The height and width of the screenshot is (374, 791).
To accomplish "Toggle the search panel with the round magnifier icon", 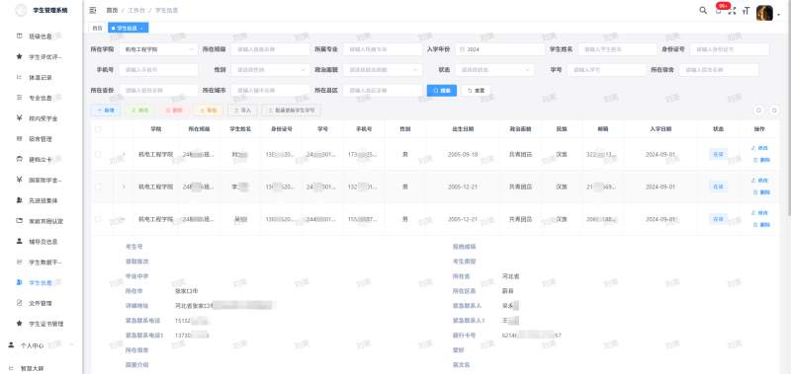I will pyautogui.click(x=758, y=111).
